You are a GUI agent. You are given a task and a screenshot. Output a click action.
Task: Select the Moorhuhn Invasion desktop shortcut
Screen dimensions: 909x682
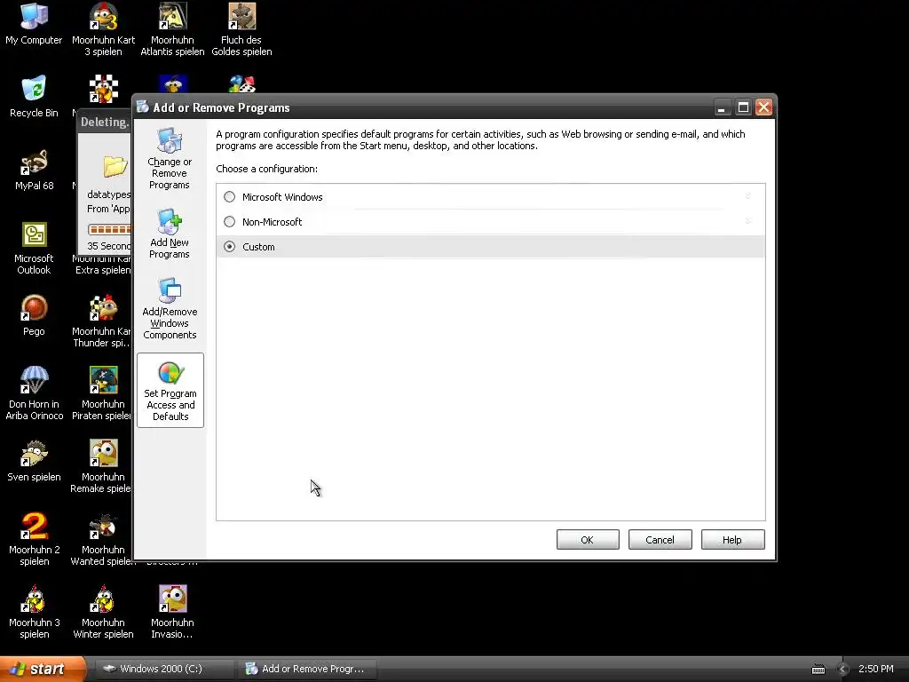click(x=172, y=613)
